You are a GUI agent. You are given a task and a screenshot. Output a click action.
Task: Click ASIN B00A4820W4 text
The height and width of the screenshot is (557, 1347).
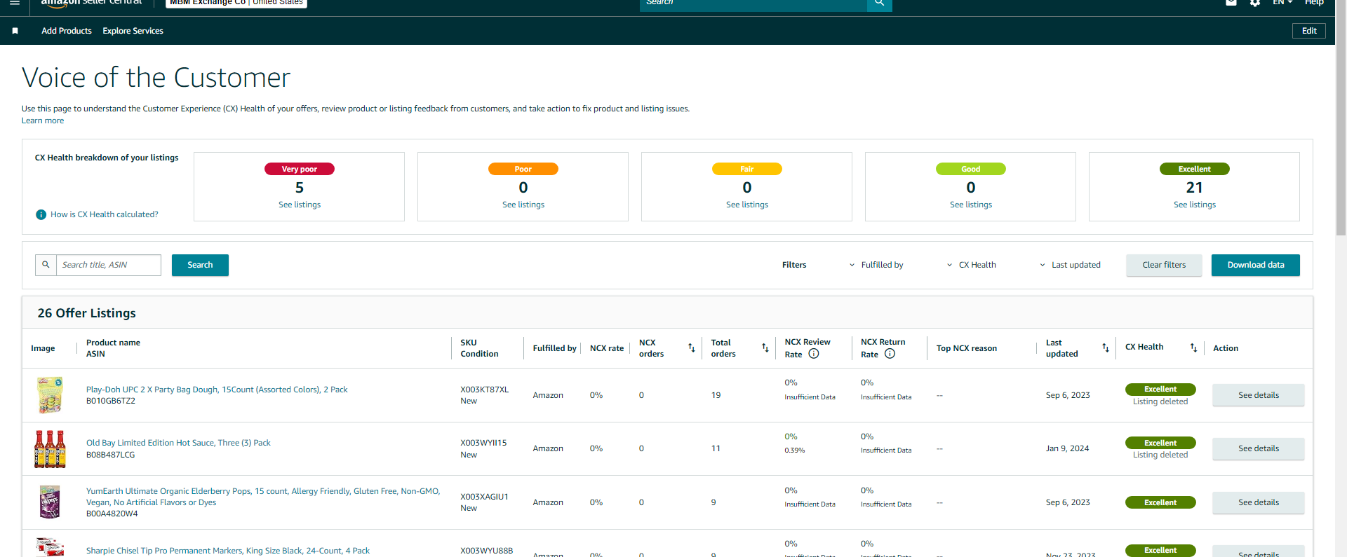[x=112, y=514]
